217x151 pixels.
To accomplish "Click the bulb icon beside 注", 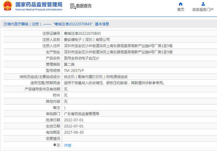I will point(55,145).
